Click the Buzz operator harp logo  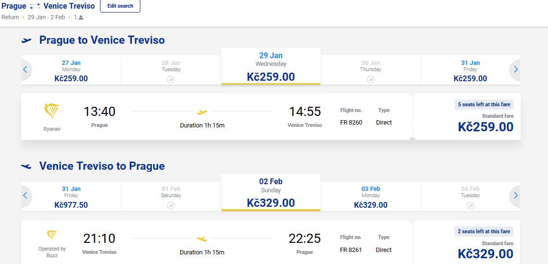pos(52,235)
